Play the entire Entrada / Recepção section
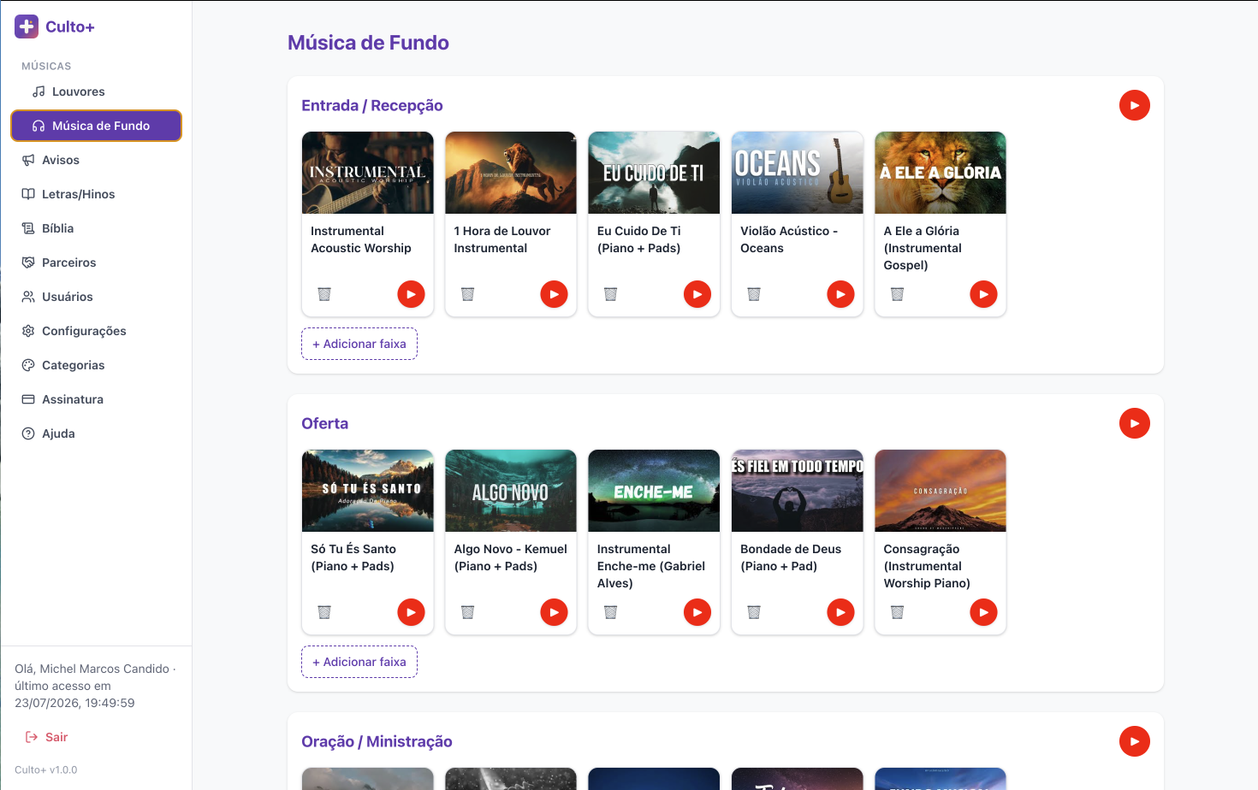The image size is (1258, 790). click(x=1134, y=105)
